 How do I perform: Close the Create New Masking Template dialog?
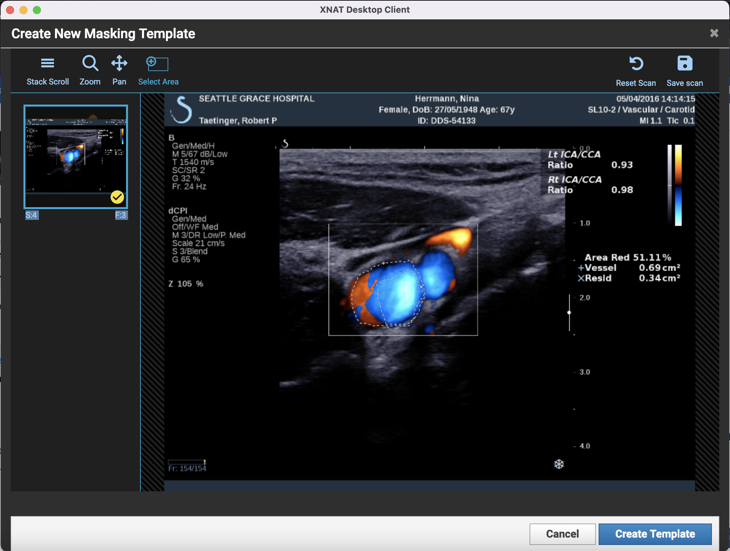(714, 33)
